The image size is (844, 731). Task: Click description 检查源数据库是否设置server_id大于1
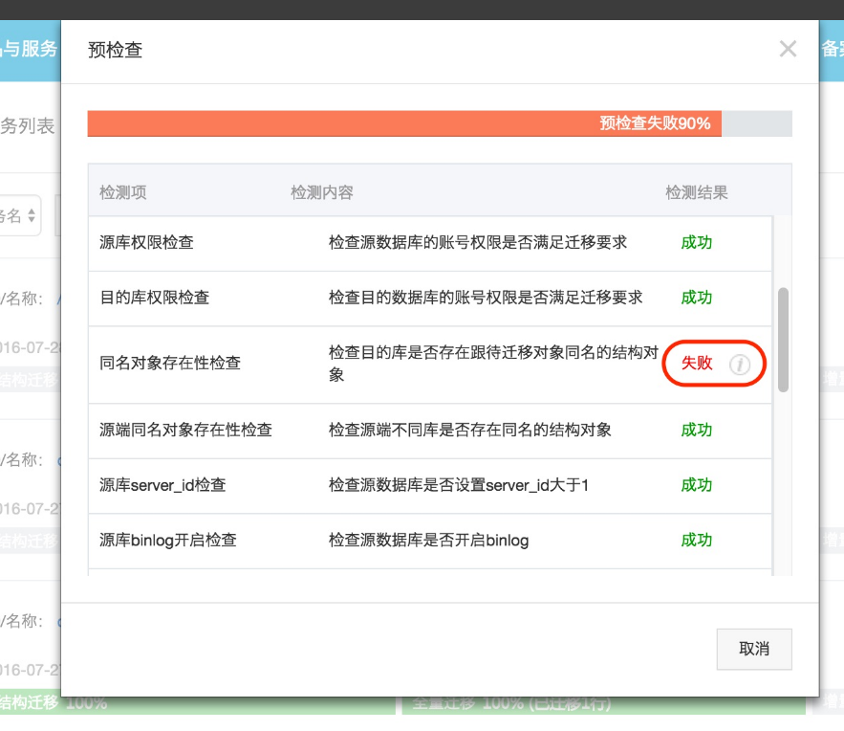pos(459,485)
